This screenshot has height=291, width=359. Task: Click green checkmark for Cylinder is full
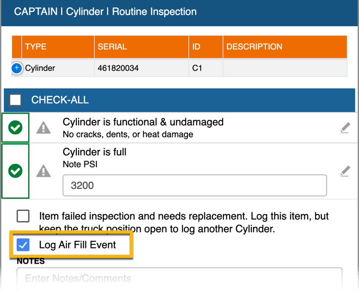[x=16, y=171]
